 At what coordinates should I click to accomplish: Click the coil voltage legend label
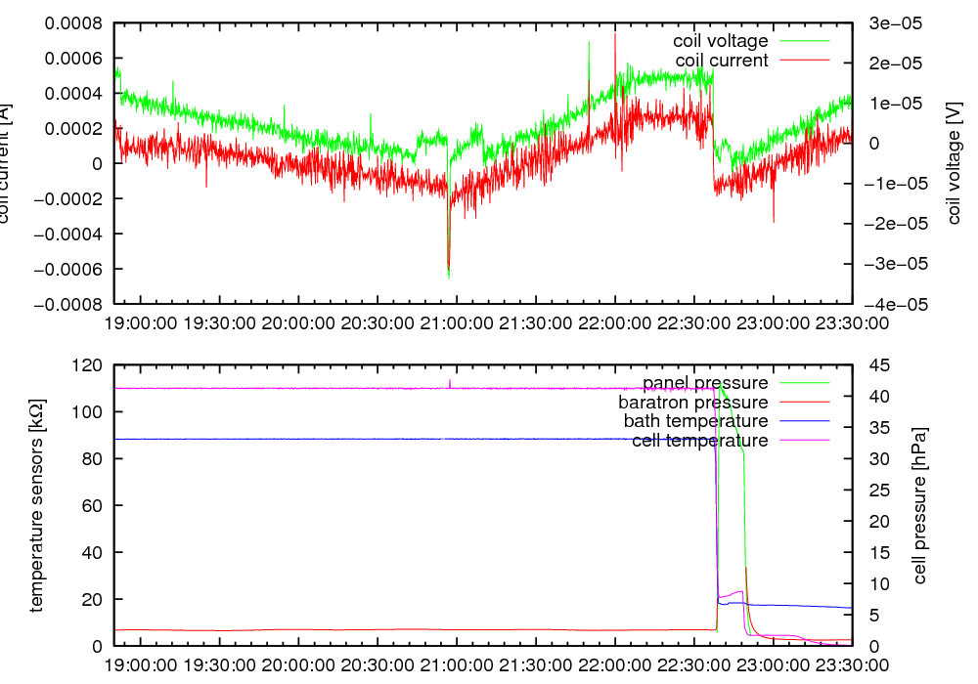[x=720, y=41]
